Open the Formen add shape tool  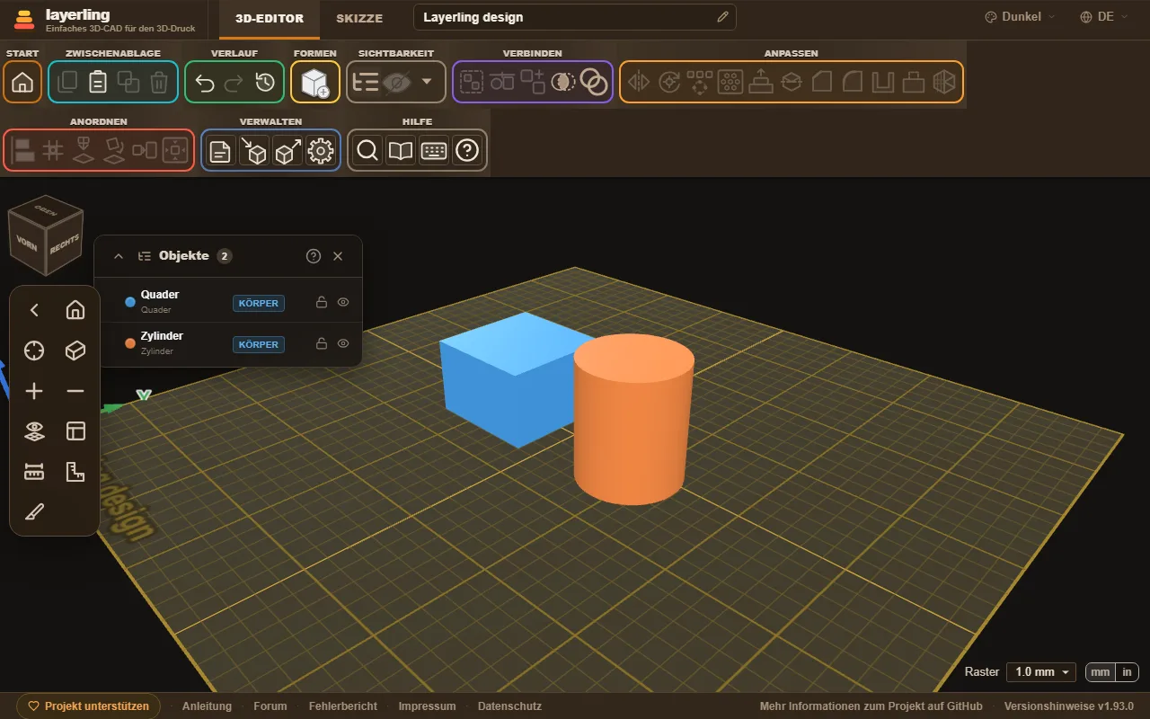pos(315,83)
